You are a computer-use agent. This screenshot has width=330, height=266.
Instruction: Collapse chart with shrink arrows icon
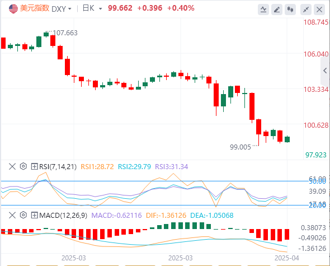(306, 10)
